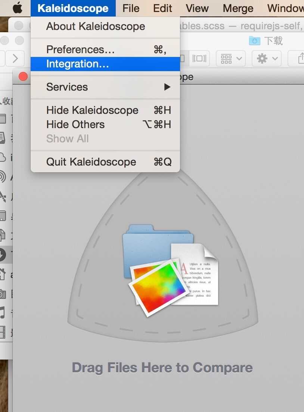Open the Merge menu

pyautogui.click(x=238, y=8)
